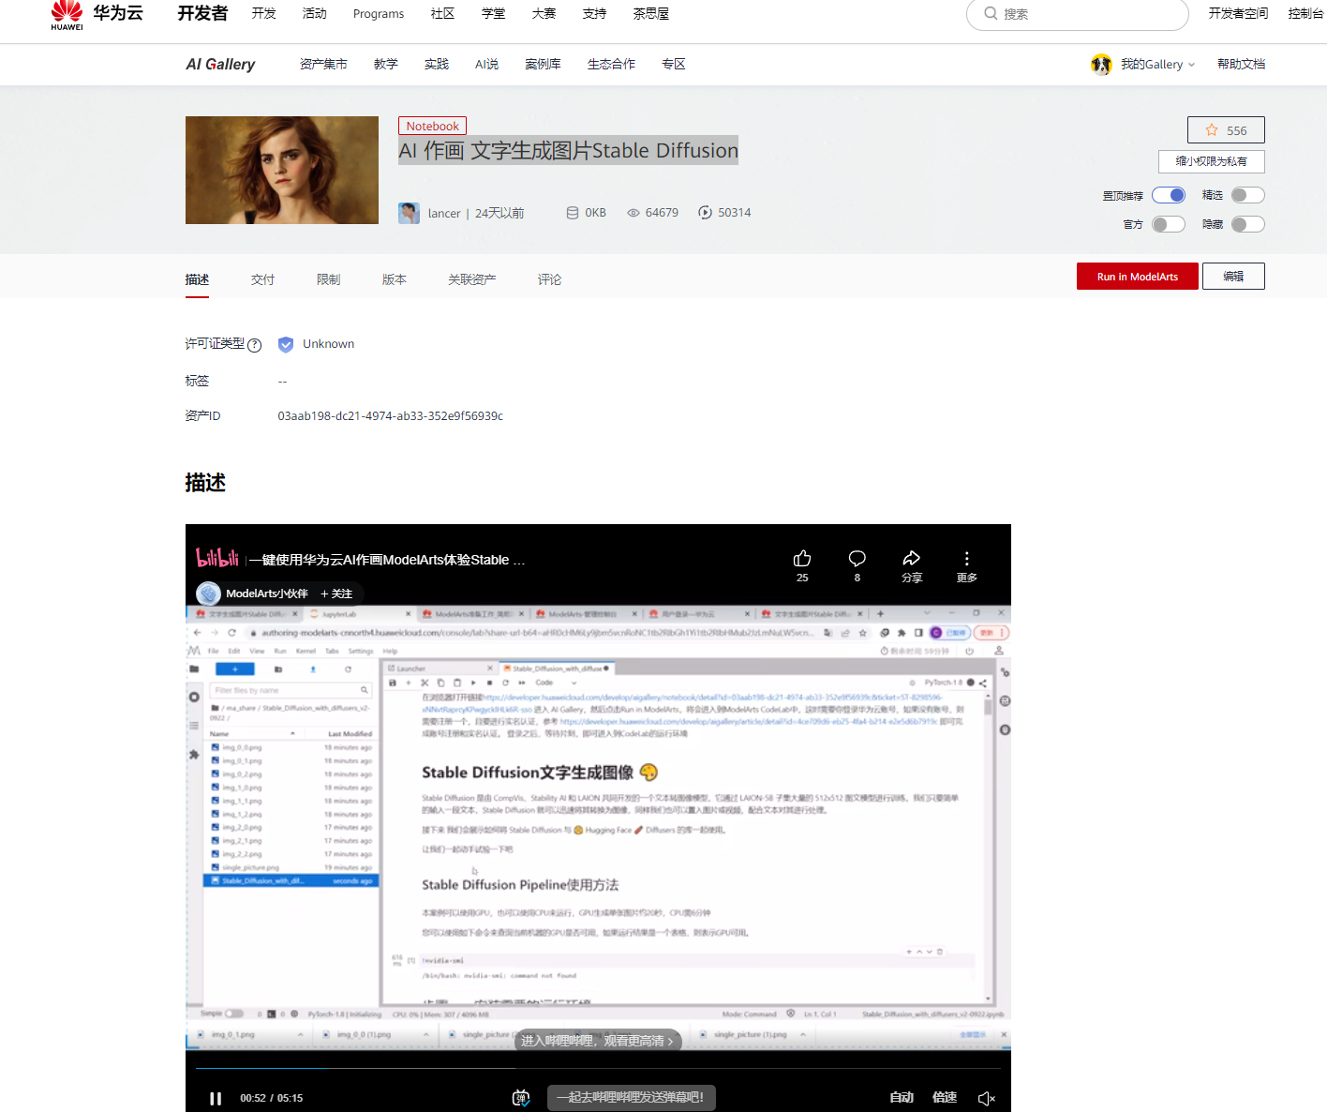Click the search input field
The image size is (1327, 1112).
pyautogui.click(x=1077, y=14)
